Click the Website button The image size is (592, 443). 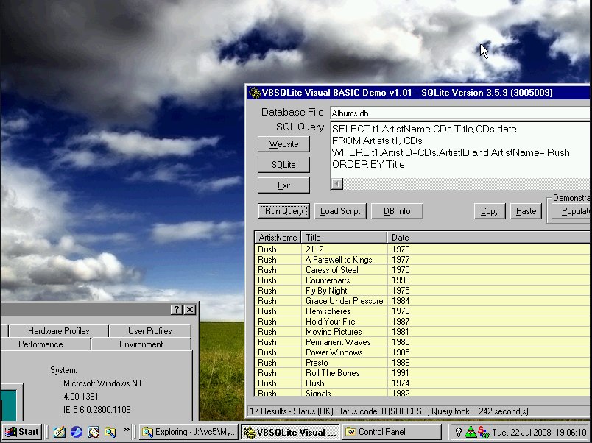point(283,144)
